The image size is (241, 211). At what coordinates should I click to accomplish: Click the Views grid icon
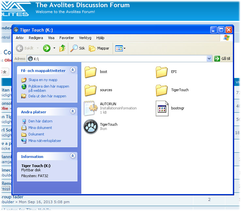[119, 49]
